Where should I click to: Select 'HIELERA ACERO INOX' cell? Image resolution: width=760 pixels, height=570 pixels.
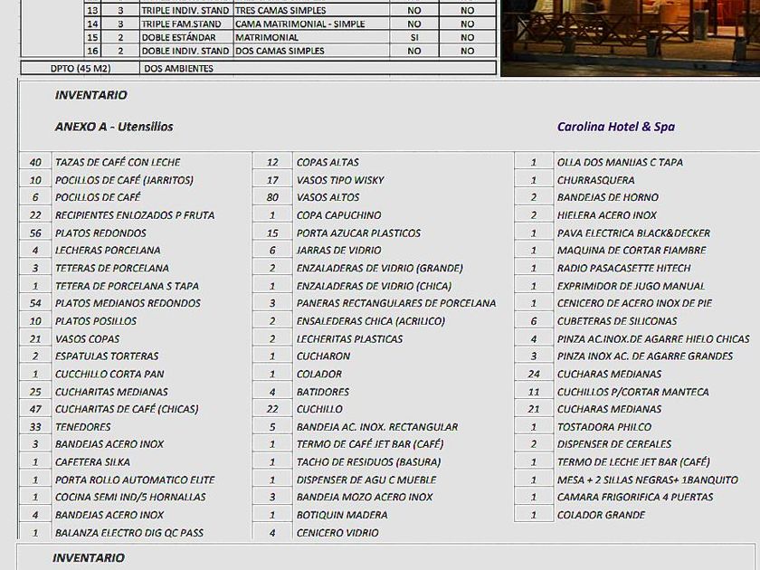coord(606,215)
